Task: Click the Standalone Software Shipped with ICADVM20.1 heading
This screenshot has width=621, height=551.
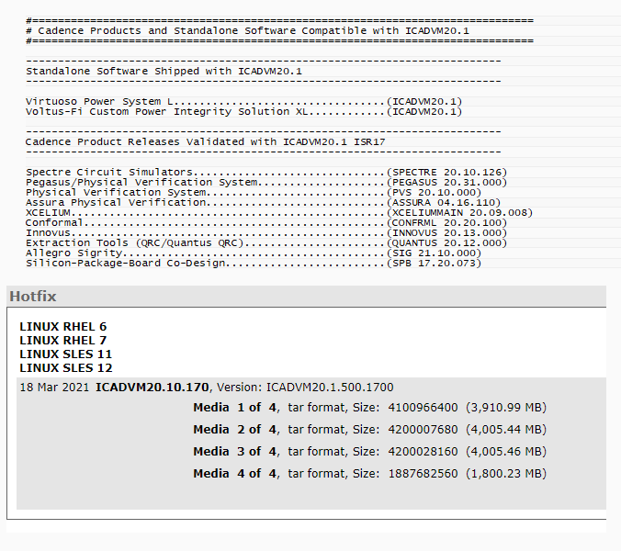Action: point(164,72)
